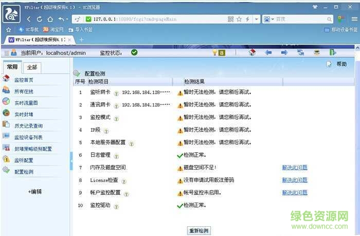Screen dimensions: 360x236
Task: Click 解决此问题 for 磁盘空间不足
Action: [x=295, y=168]
